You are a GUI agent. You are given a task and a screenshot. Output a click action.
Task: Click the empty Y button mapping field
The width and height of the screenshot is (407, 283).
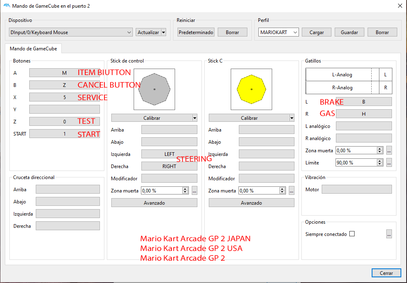coord(64,109)
